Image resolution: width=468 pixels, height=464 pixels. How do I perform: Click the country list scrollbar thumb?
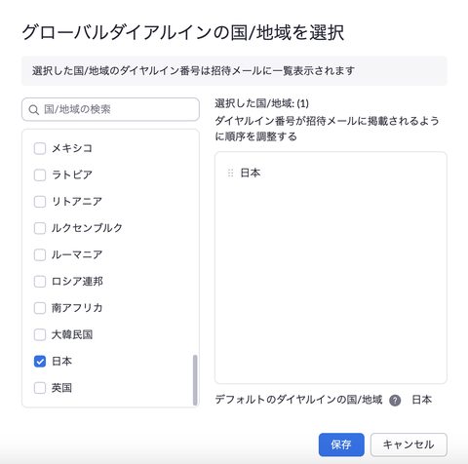pyautogui.click(x=195, y=380)
